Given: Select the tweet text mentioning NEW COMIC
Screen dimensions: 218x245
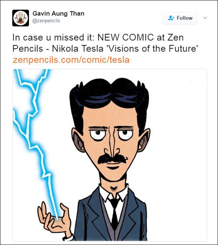Looking at the screenshot, I should [x=105, y=43].
